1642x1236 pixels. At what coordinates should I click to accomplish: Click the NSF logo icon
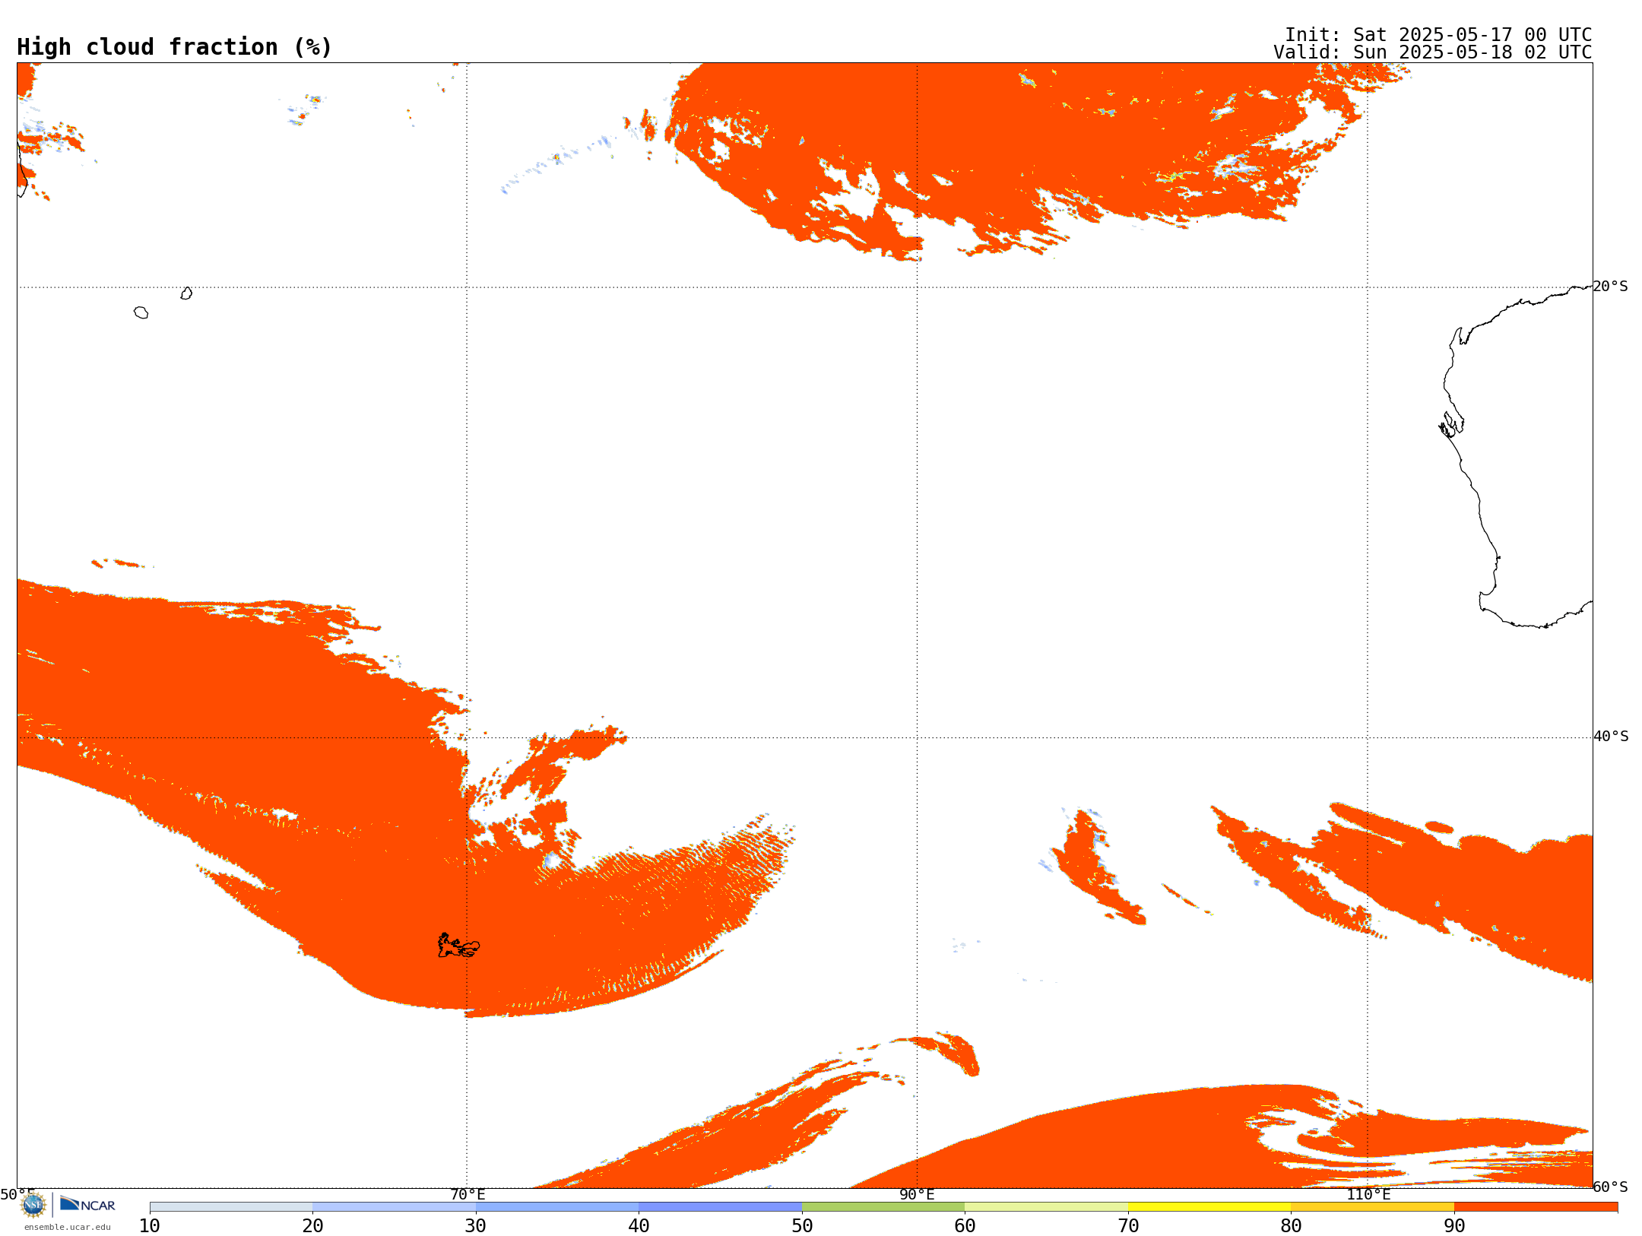coord(33,1205)
